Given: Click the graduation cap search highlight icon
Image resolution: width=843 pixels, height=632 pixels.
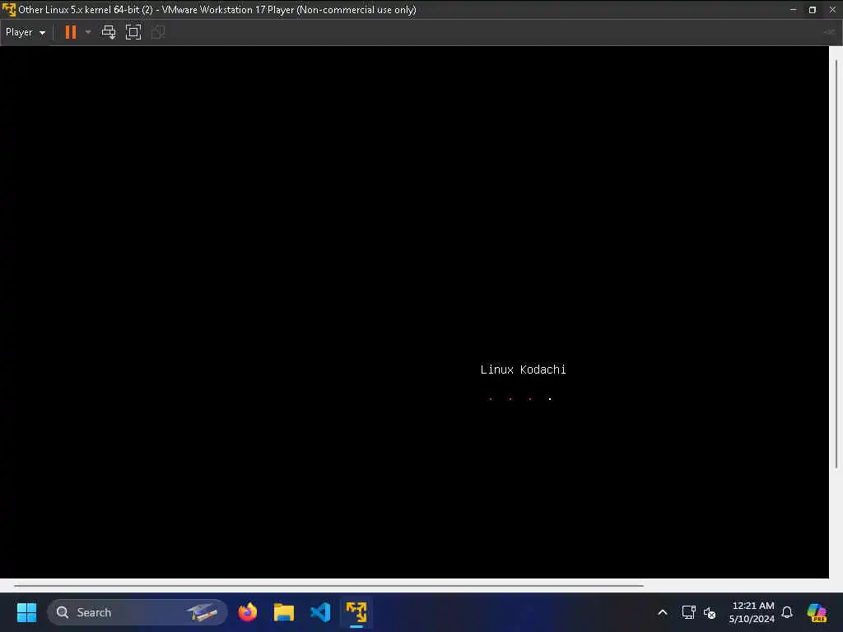Looking at the screenshot, I should pyautogui.click(x=203, y=612).
